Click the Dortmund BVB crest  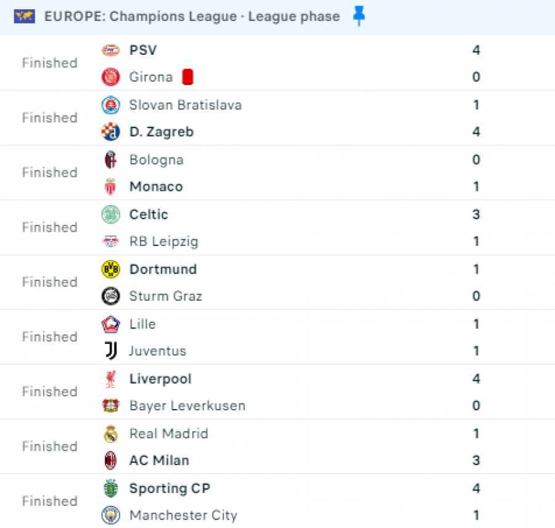point(110,269)
